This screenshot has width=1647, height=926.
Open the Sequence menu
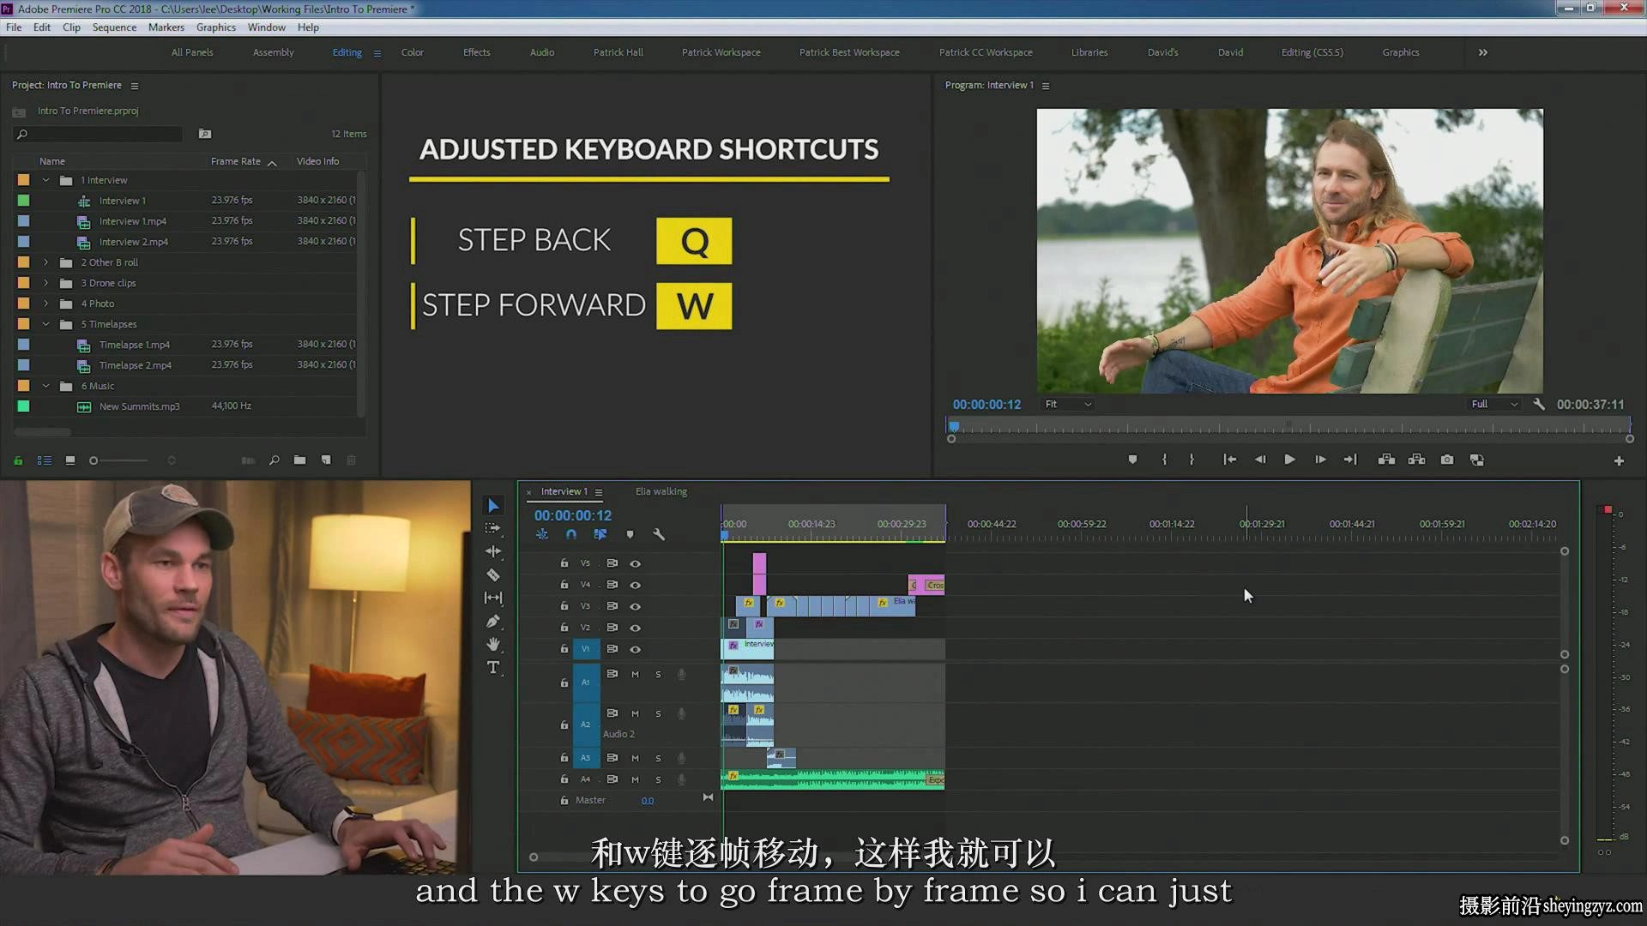coord(114,27)
